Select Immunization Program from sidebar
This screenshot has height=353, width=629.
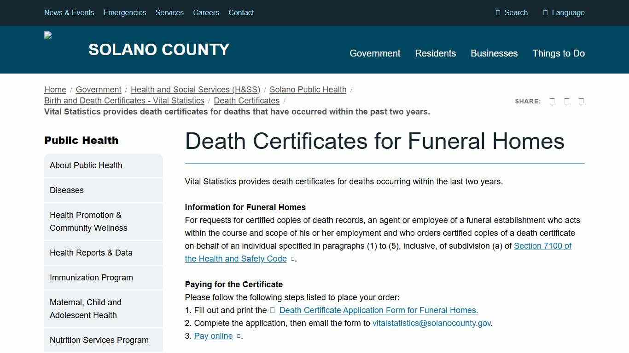[91, 278]
